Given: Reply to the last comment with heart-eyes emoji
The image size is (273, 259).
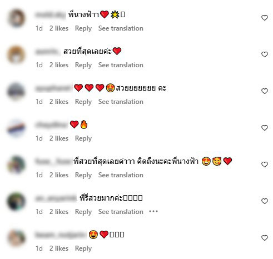Looking at the screenshot, I should 83,248.
